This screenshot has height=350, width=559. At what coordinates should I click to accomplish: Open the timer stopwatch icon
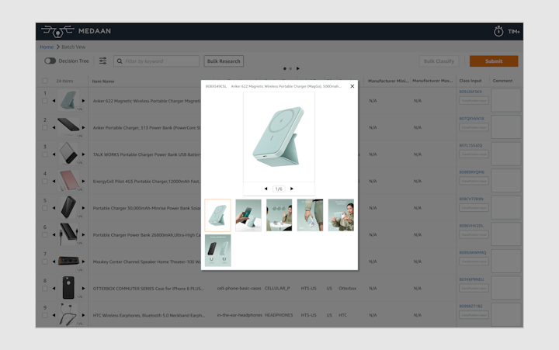click(498, 31)
